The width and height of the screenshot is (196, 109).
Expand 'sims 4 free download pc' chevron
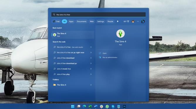[91, 64]
